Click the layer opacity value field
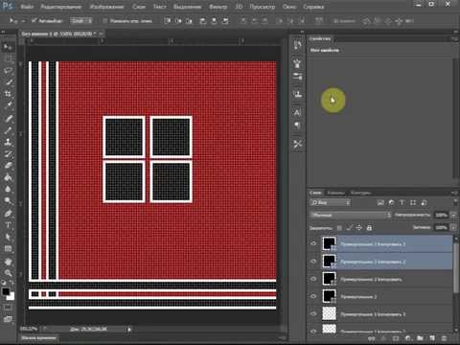This screenshot has width=460, height=345. coord(441,215)
